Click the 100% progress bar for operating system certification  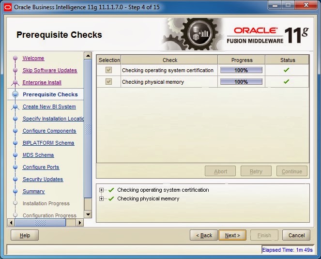click(241, 70)
